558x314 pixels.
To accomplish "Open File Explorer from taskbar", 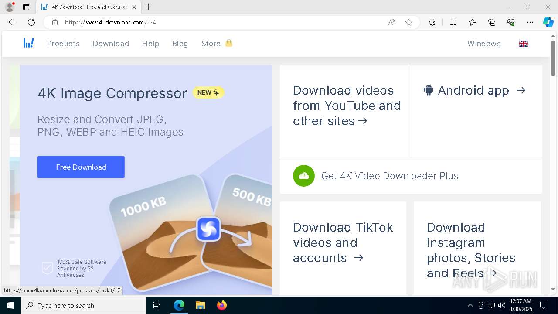I will (x=200, y=305).
